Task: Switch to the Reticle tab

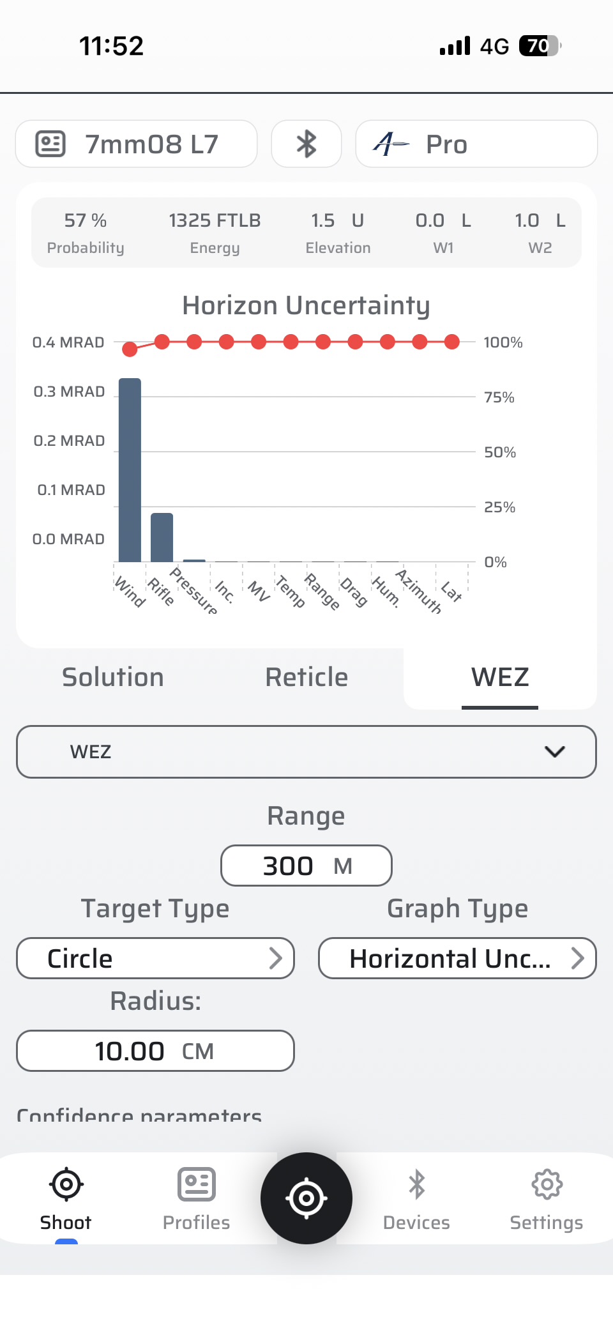Action: [x=306, y=677]
